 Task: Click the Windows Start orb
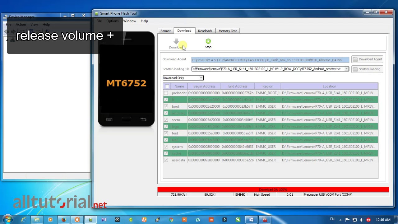click(7, 220)
